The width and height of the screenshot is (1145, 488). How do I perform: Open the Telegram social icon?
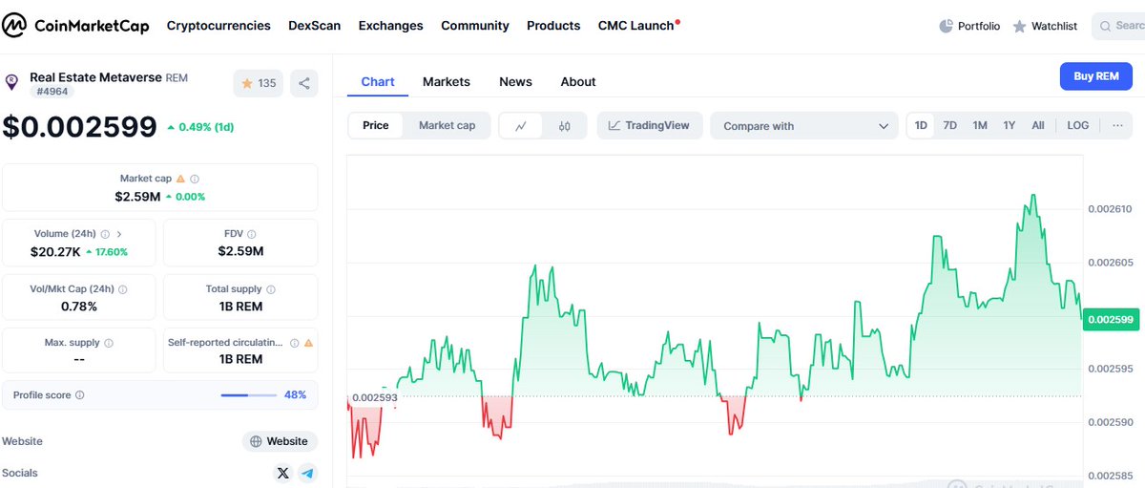[x=307, y=473]
